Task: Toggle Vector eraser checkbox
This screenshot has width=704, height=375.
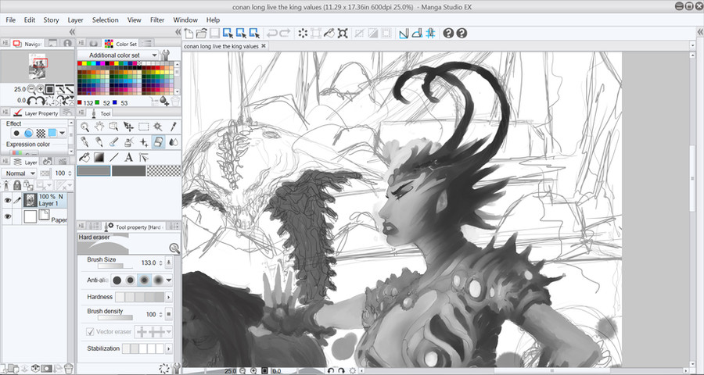Action: coord(90,331)
